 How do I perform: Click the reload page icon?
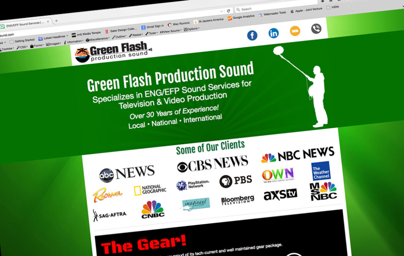[x=228, y=11]
